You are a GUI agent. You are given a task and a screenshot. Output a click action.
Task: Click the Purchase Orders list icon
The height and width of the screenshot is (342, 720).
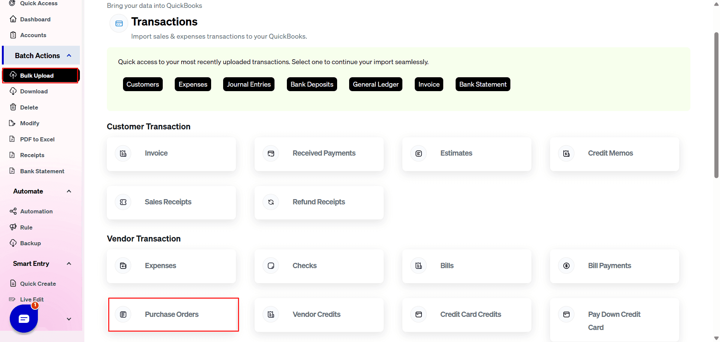pos(123,315)
